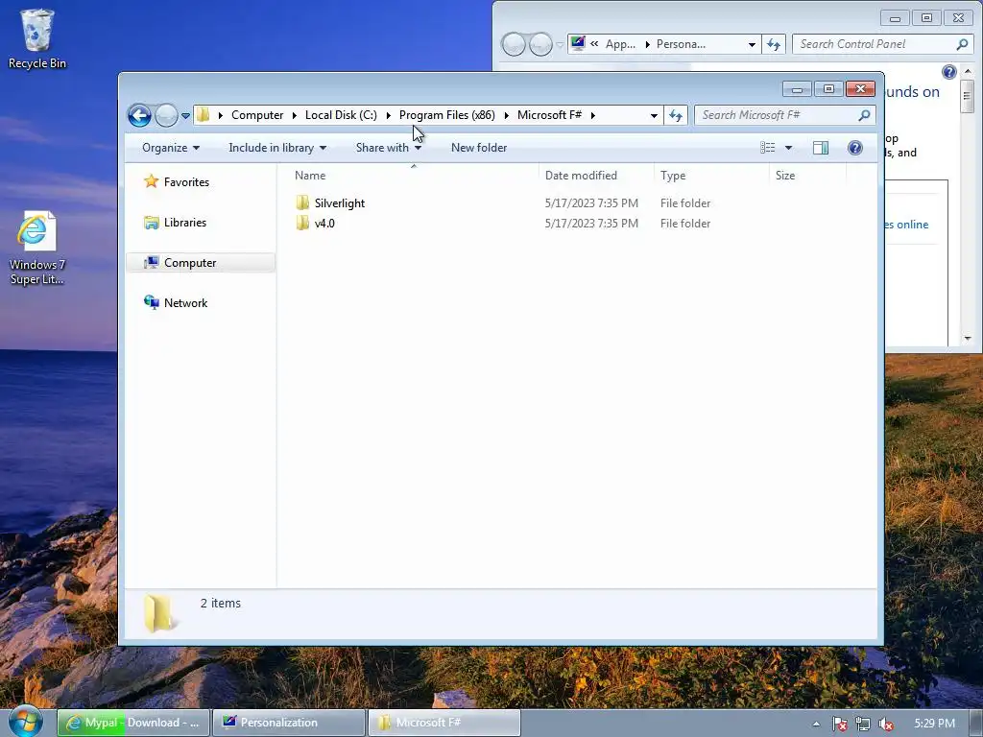
Task: Open Action Center flag tray icon
Action: point(839,724)
